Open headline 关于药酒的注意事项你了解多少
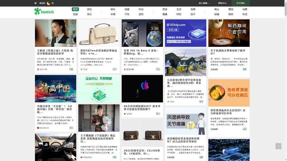 pos(228,52)
